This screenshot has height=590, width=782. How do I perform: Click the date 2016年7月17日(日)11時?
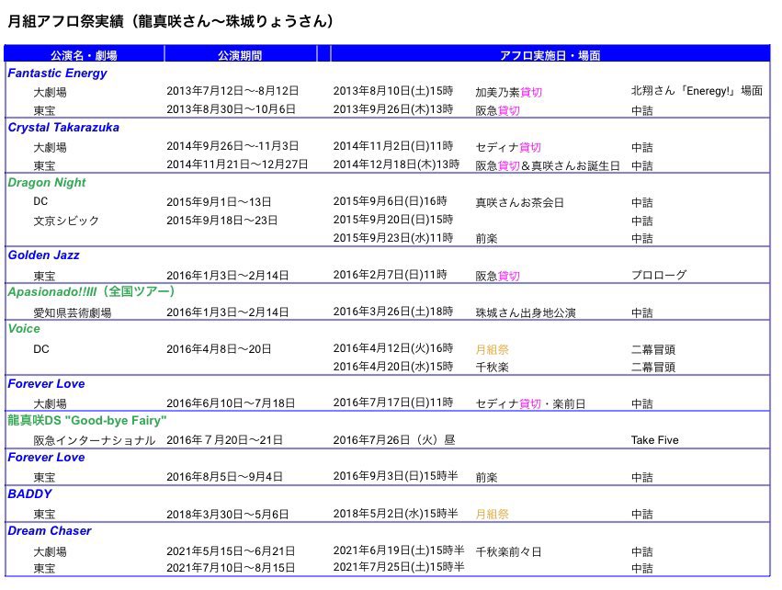[393, 403]
